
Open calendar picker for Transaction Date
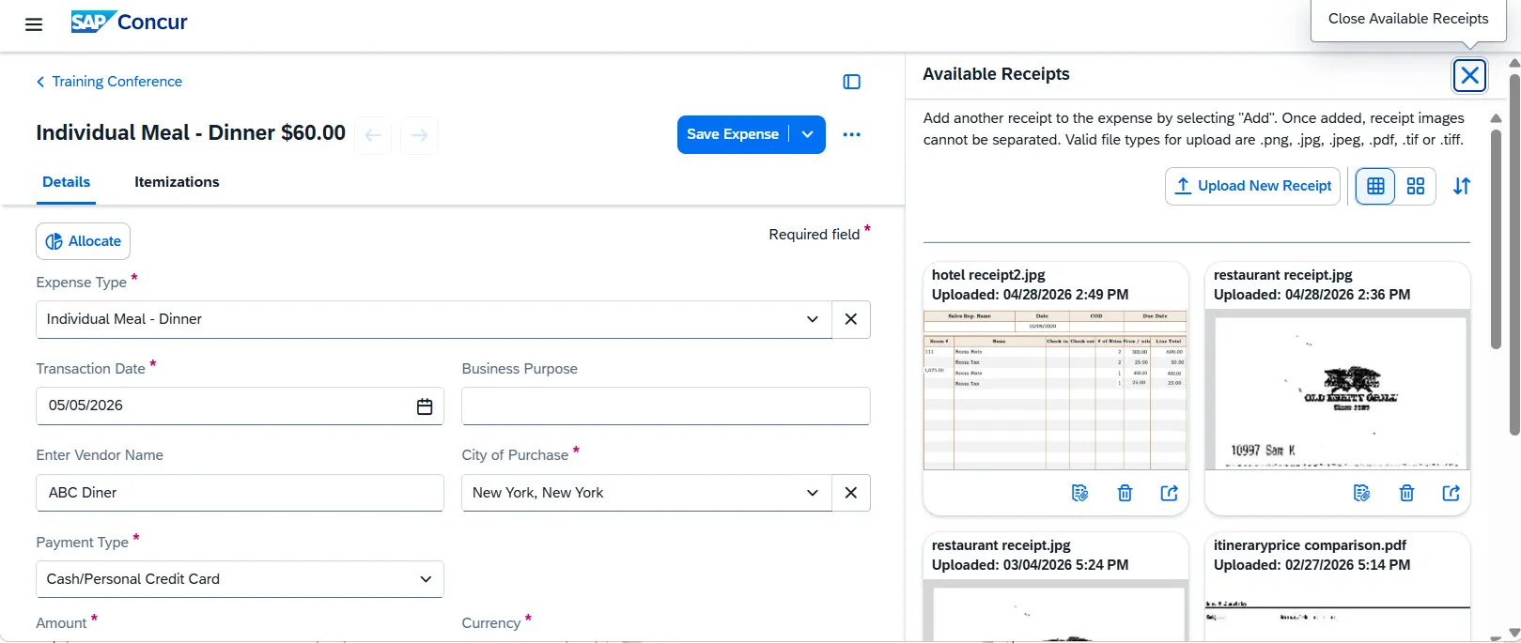click(425, 406)
